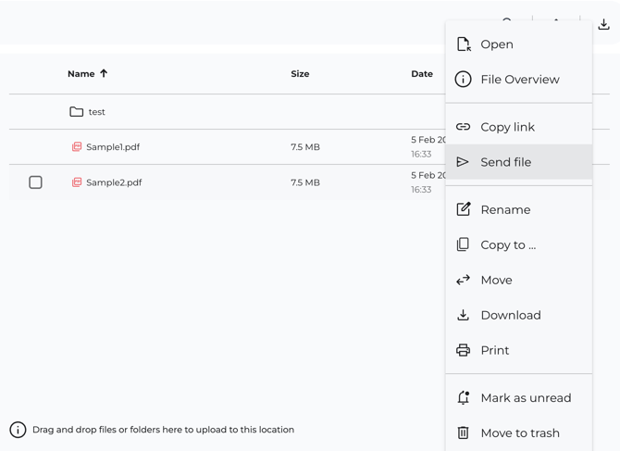The height and width of the screenshot is (451, 620).
Task: Select Mark as unread menu entry
Action: 526,398
